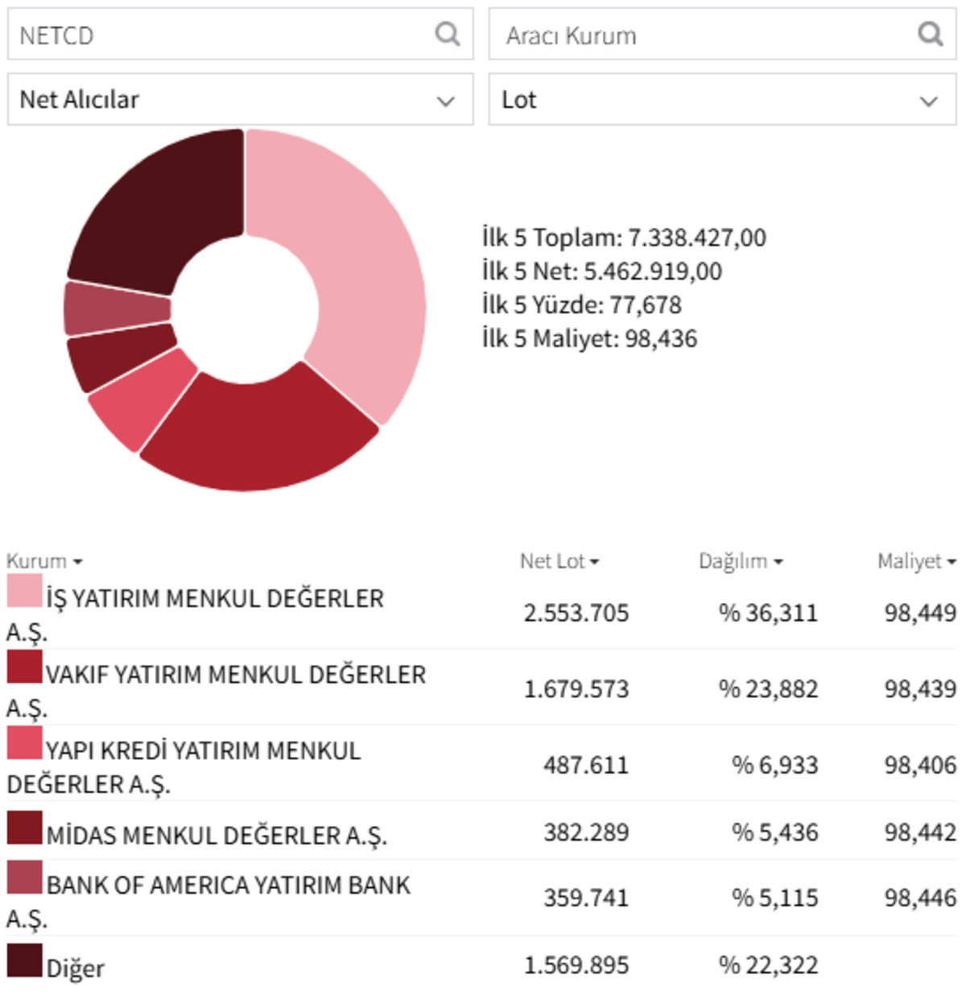Sort table by Net Lot column
The image size is (966, 1000).
559,560
